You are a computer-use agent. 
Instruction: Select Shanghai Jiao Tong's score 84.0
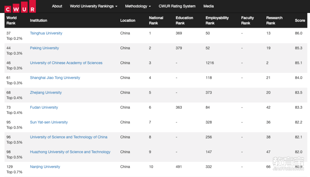pos(299,78)
